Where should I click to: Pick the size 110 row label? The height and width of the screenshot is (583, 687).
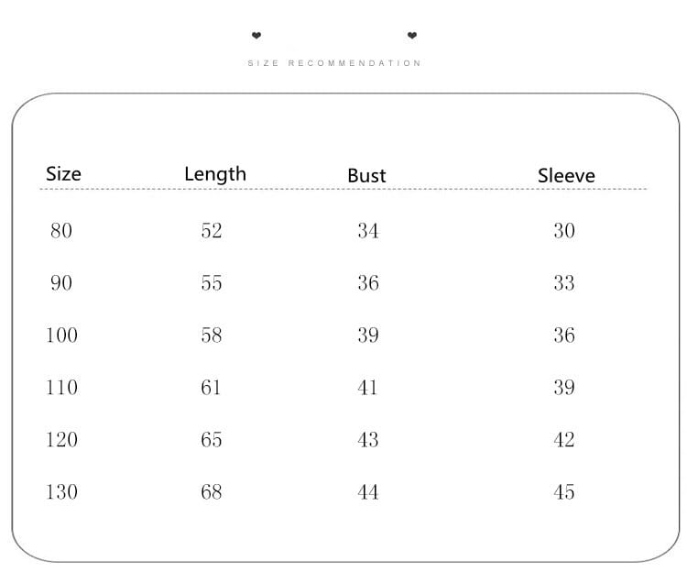(61, 387)
